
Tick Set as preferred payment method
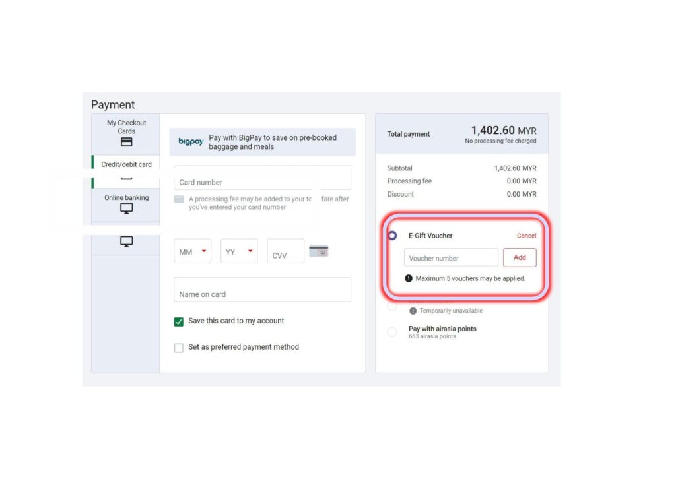coord(178,348)
